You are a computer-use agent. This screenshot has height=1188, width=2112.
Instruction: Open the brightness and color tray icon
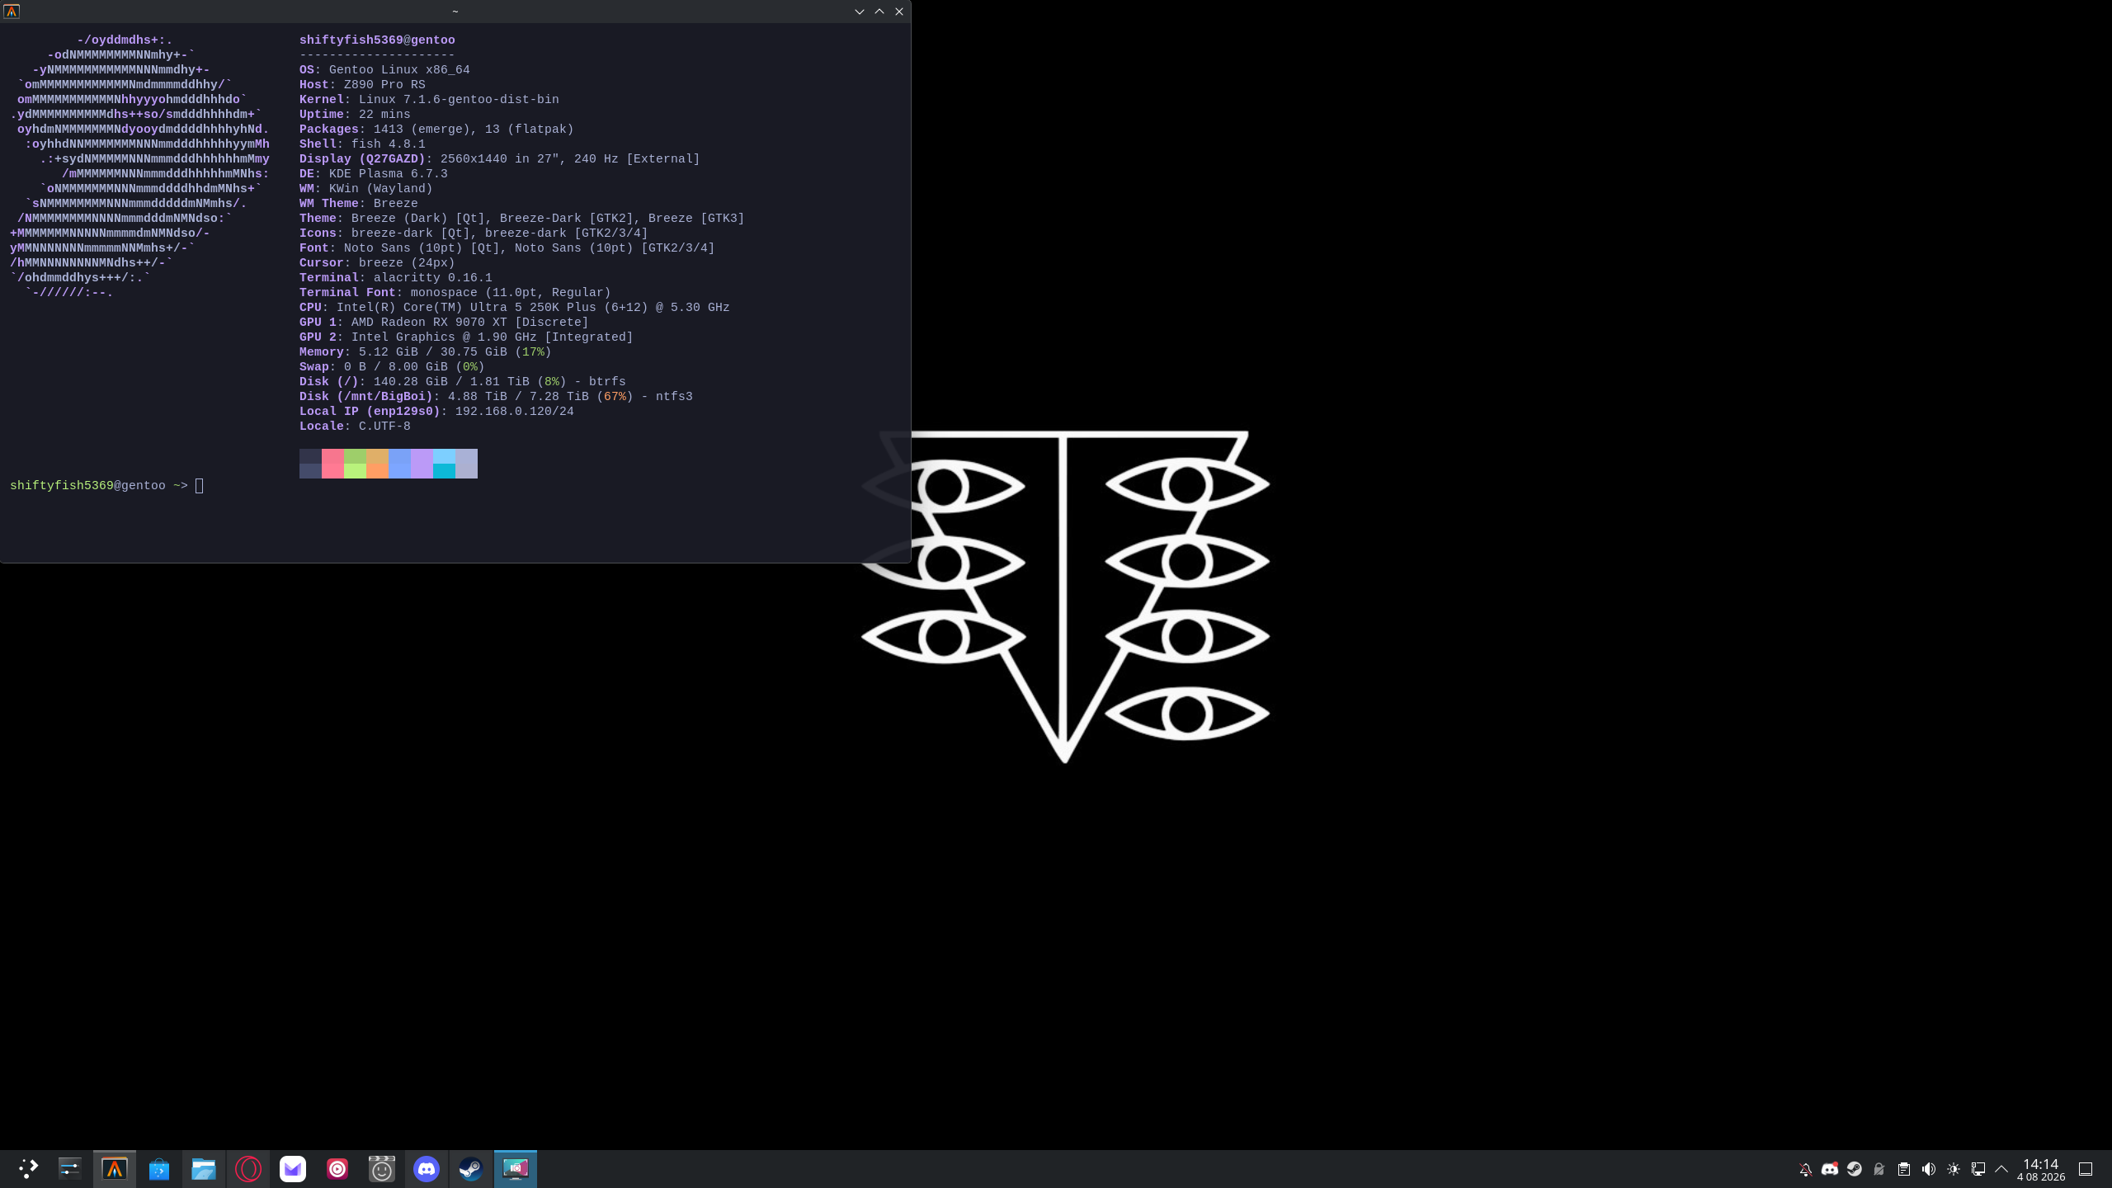click(1954, 1169)
